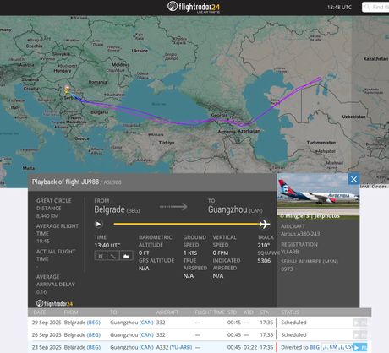Image resolution: width=389 pixels, height=353 pixels.
Task: Click the YU-ARB registration in the side panel
Action: pyautogui.click(x=289, y=252)
